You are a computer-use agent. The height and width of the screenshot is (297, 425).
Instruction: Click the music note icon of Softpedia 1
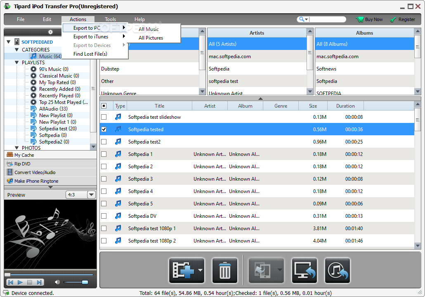point(118,154)
